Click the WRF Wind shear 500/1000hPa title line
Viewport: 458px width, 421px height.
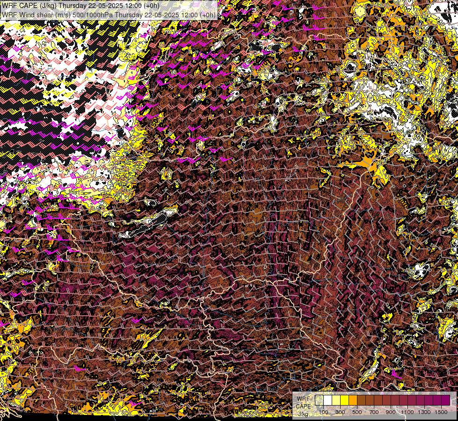[x=109, y=15]
